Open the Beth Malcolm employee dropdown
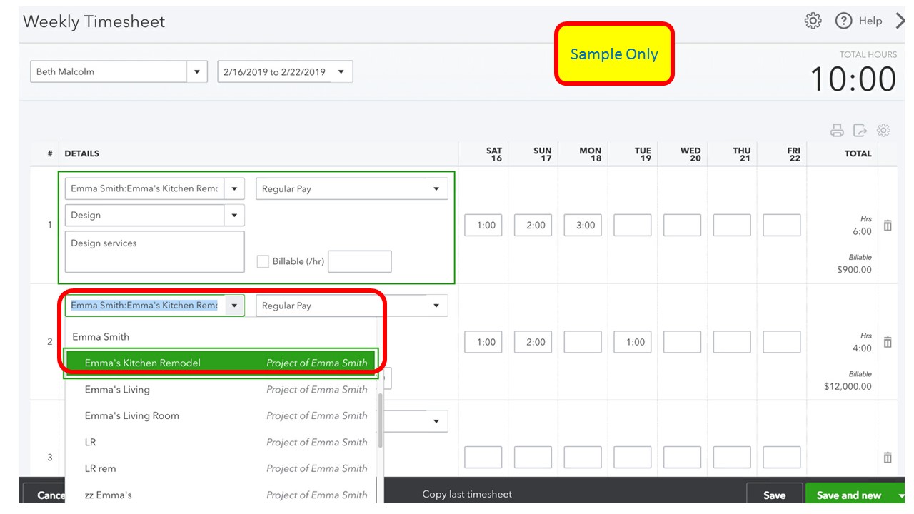 click(197, 71)
